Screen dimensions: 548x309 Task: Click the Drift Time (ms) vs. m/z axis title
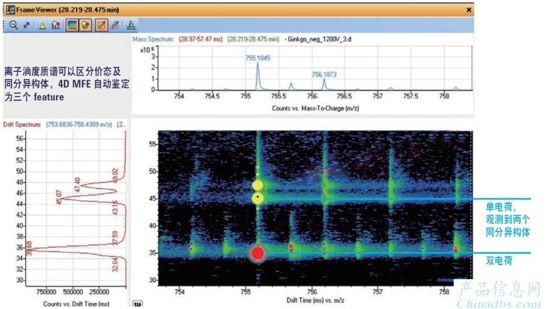click(315, 300)
